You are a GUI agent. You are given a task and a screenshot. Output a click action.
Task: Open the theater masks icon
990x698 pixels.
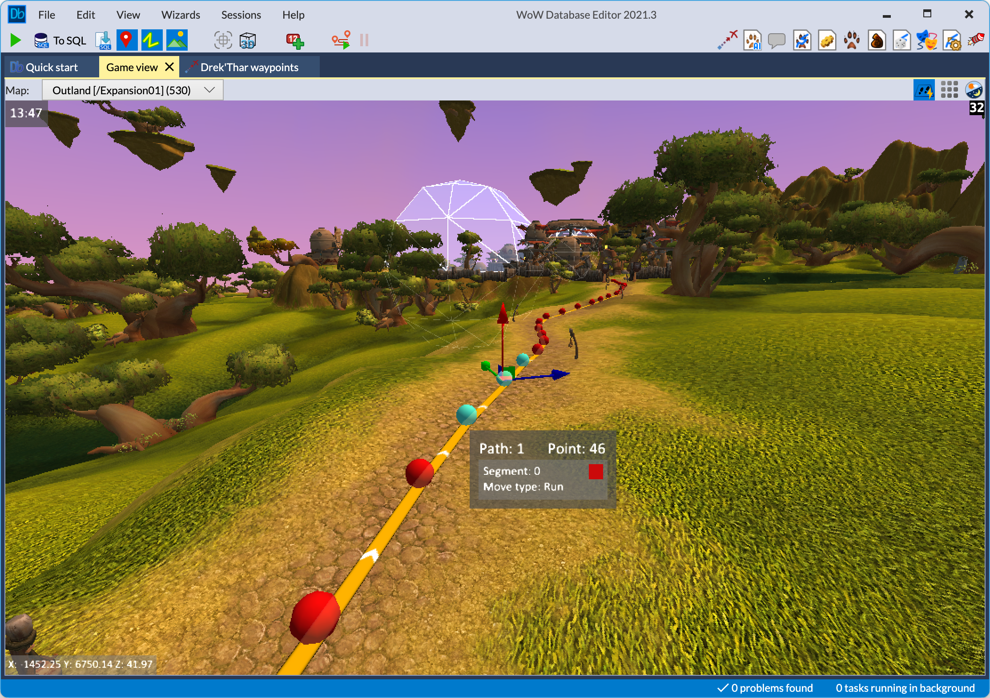[x=926, y=41]
